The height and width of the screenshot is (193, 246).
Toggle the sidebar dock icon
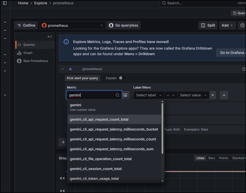click(x=5, y=3)
